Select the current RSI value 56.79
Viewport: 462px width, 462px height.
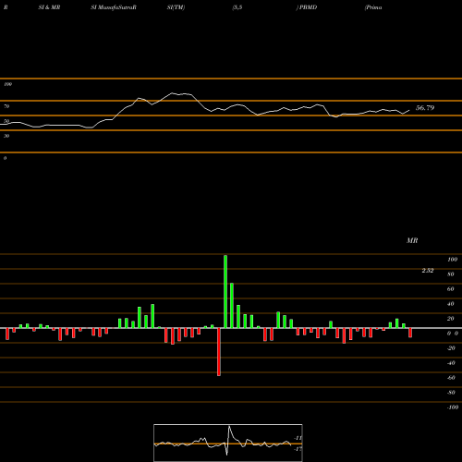tap(425, 108)
